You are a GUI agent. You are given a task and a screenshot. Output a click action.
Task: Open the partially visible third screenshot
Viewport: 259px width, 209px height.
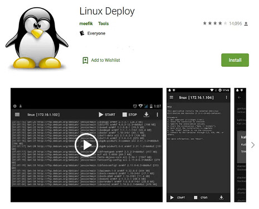(240, 145)
